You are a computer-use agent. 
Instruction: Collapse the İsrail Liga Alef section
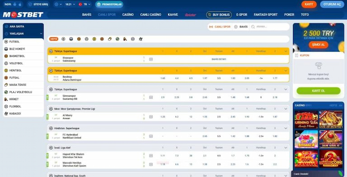pyautogui.click(x=286, y=148)
